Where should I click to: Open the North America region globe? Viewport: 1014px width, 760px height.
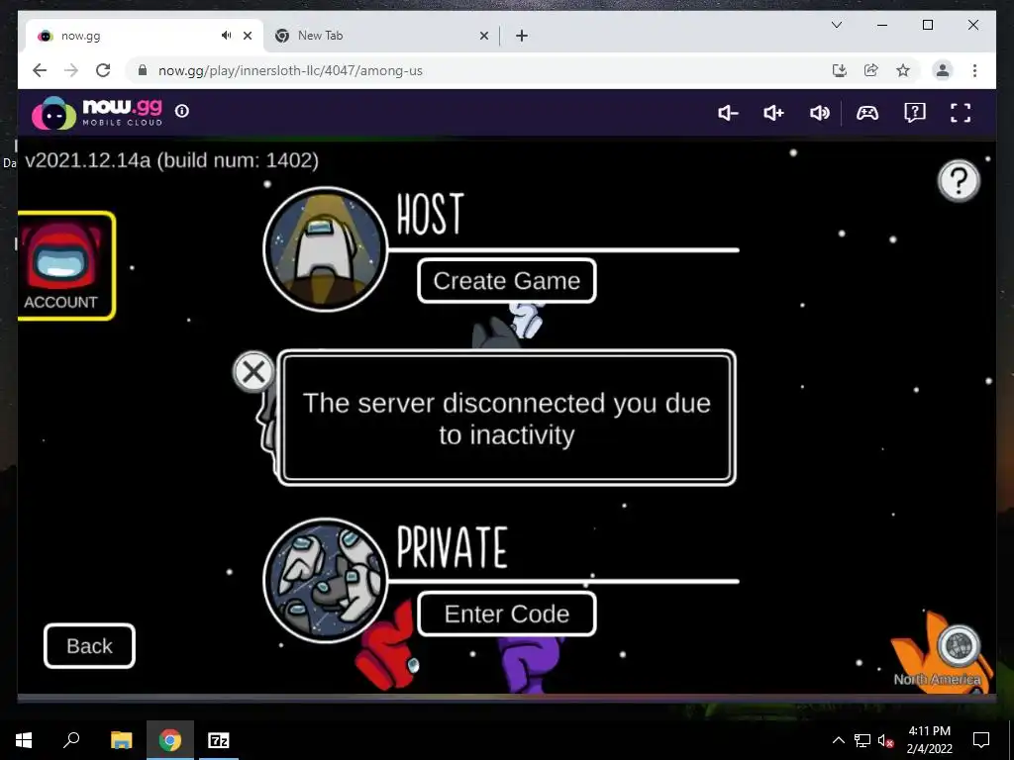[959, 645]
